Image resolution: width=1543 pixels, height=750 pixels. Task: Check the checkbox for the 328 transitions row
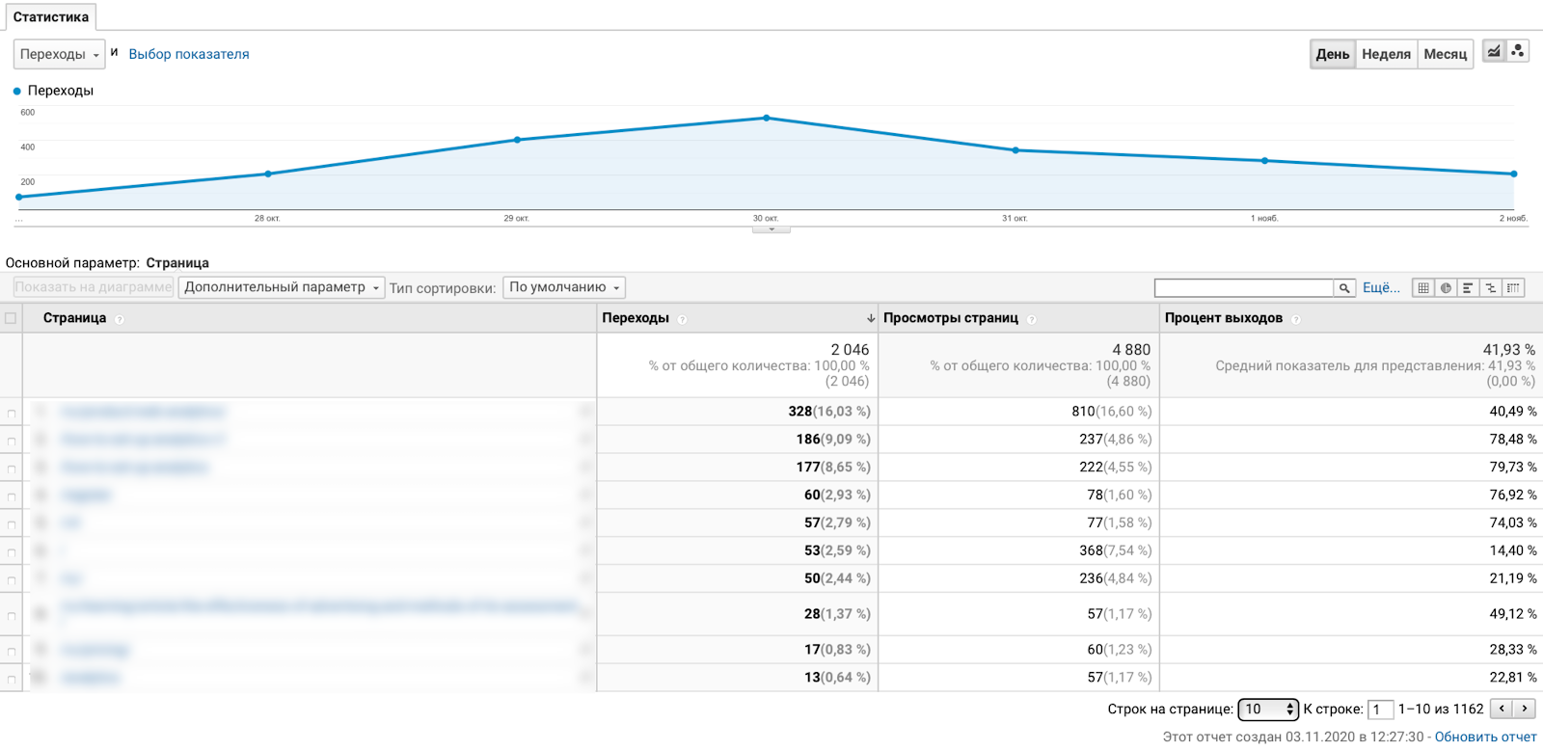pyautogui.click(x=12, y=414)
